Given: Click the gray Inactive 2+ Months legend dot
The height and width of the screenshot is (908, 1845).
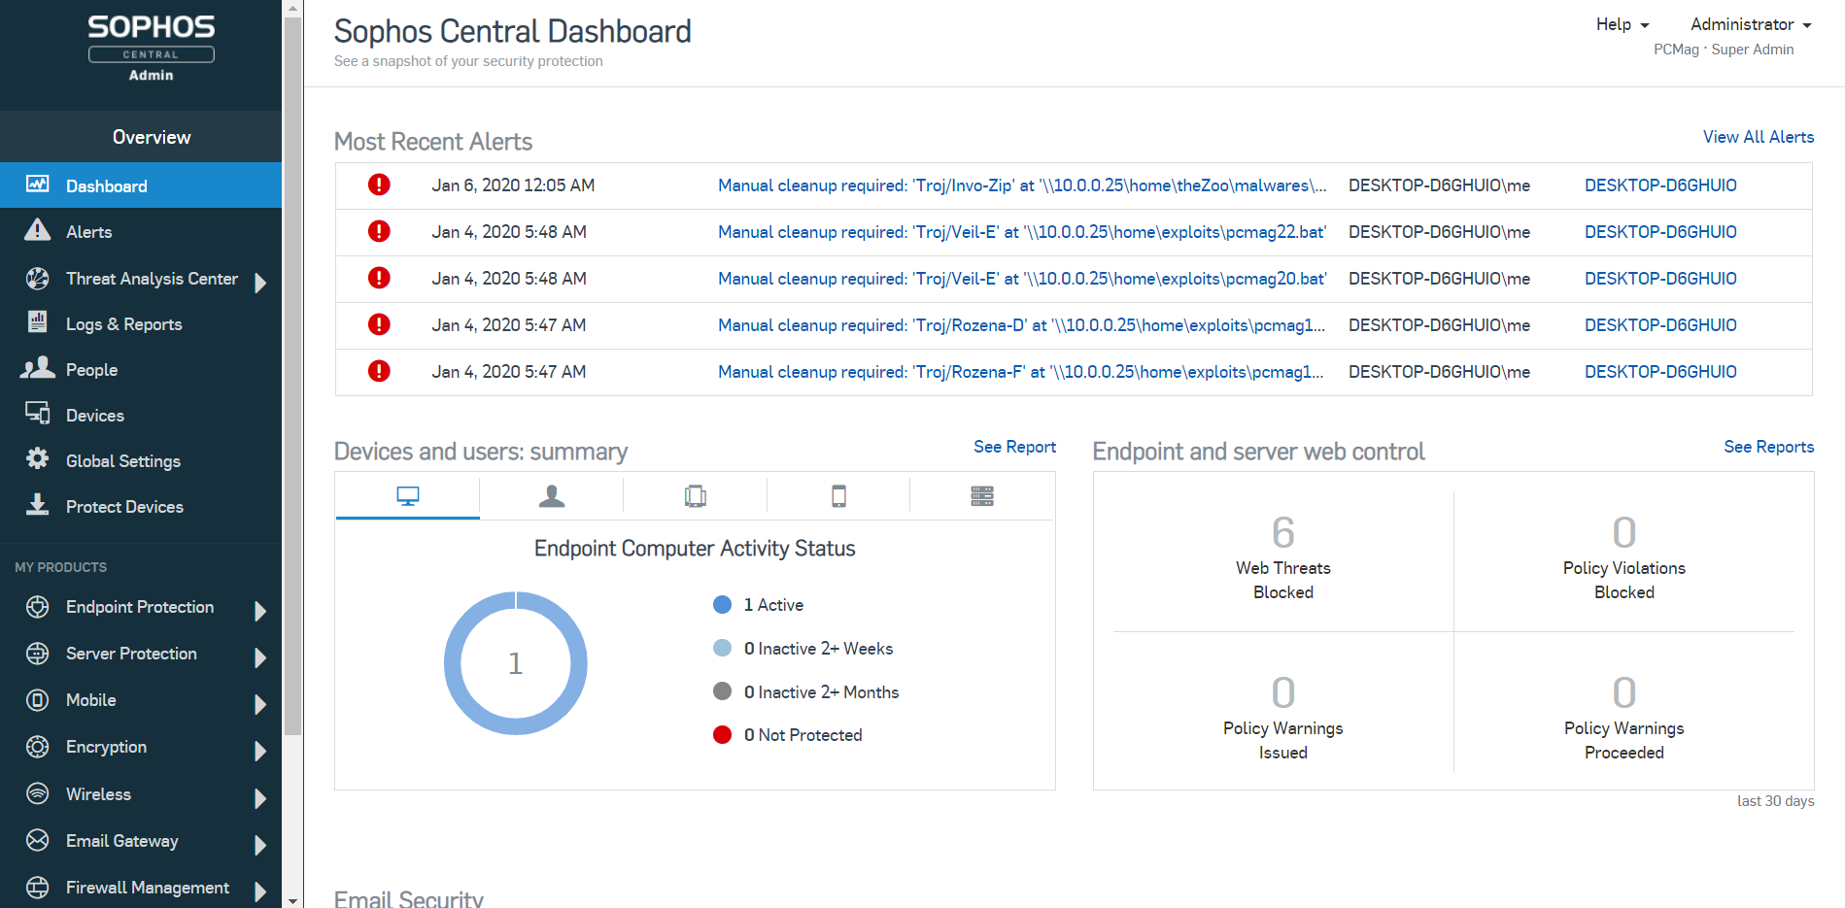Looking at the screenshot, I should pyautogui.click(x=722, y=690).
